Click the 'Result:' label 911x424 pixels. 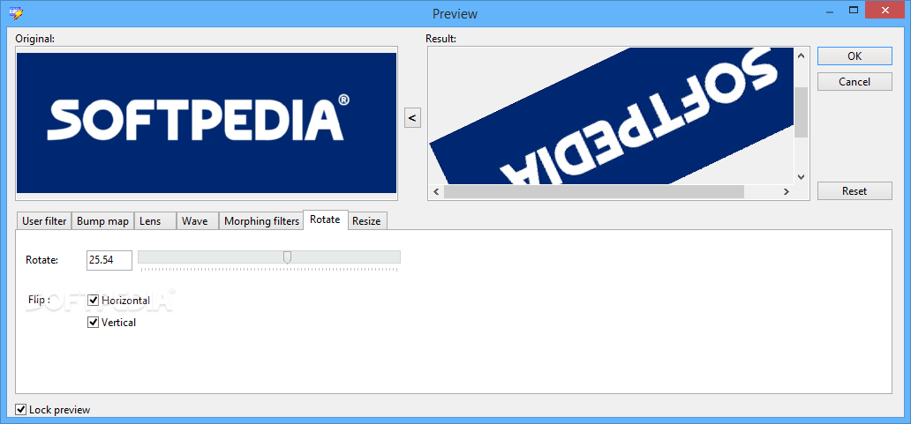441,39
